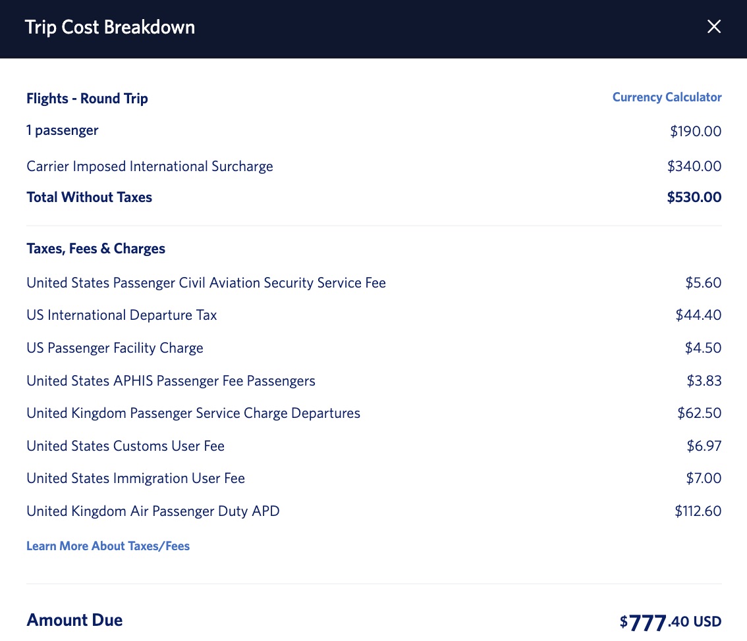Viewport: 747px width, 641px height.
Task: Click the $190.00 passenger fare amount
Action: pos(696,131)
